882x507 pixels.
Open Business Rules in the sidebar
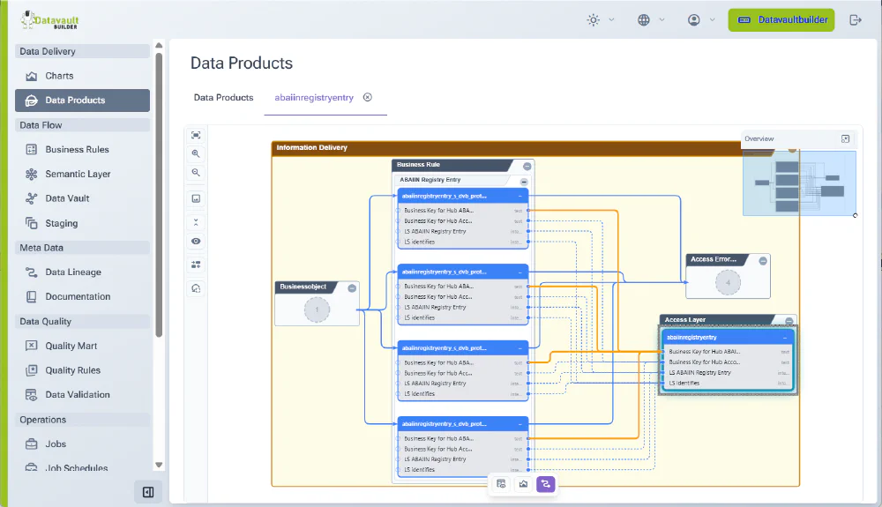coord(82,150)
